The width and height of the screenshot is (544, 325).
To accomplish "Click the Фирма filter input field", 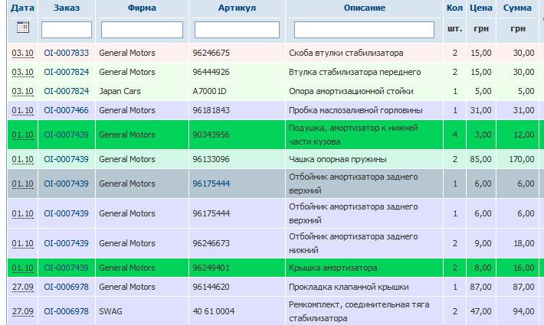I will (142, 30).
